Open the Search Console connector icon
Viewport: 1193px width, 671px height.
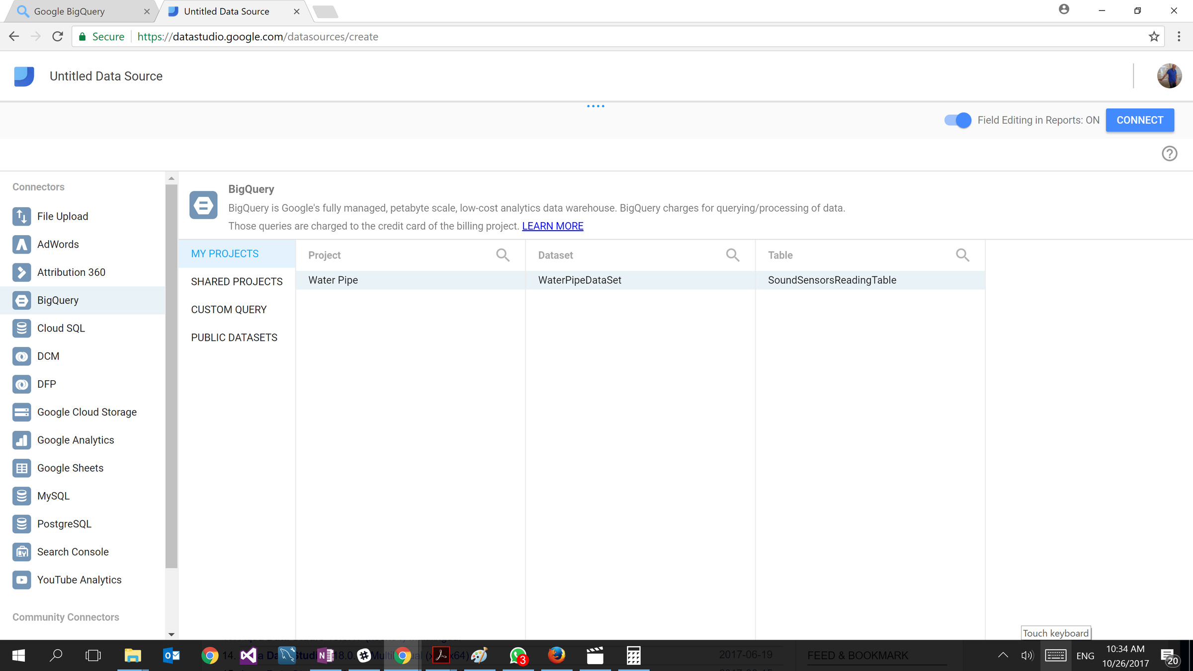pyautogui.click(x=21, y=552)
